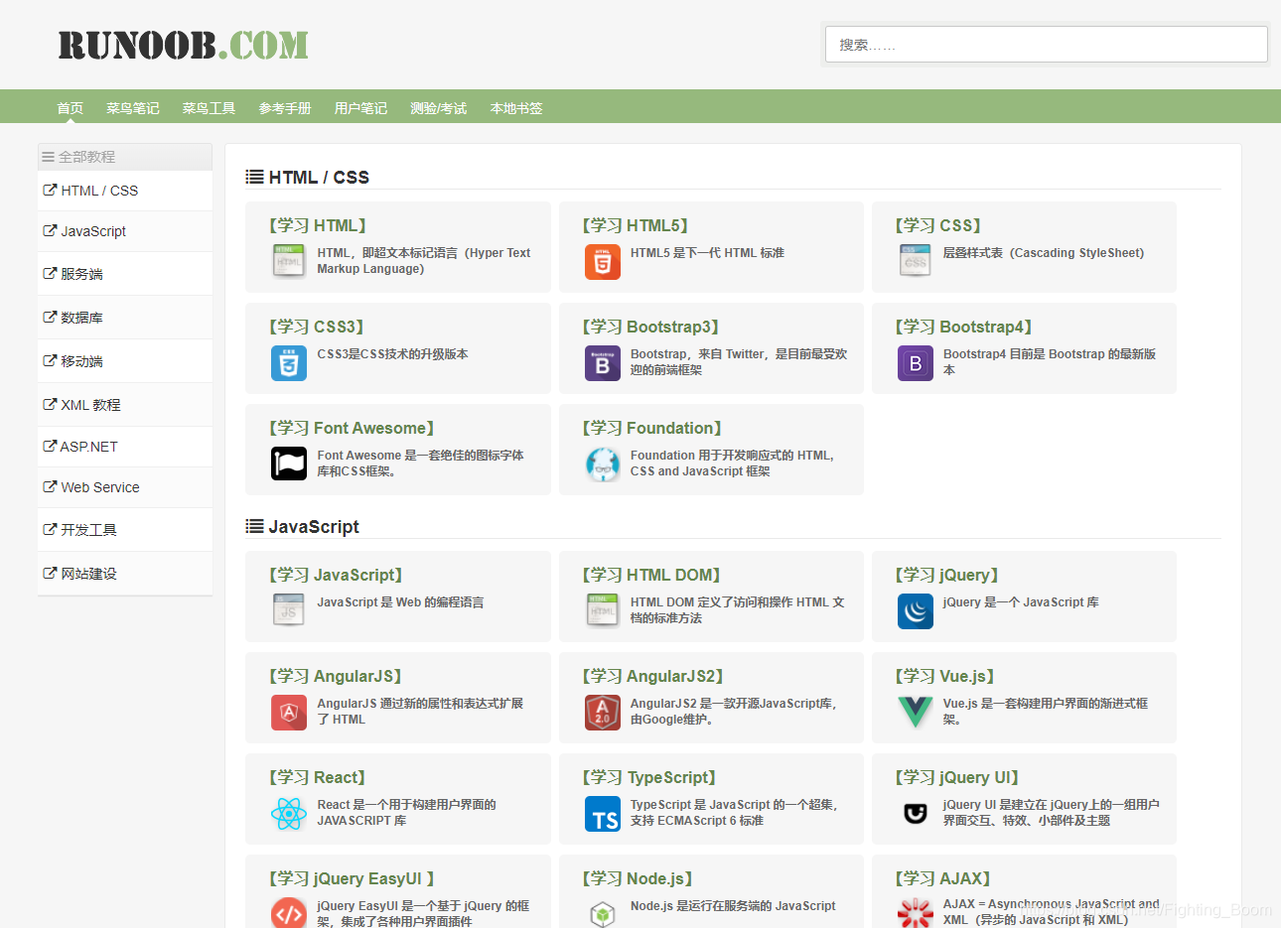The width and height of the screenshot is (1281, 928).
Task: Click the CSS tutorial icon
Action: (x=915, y=261)
